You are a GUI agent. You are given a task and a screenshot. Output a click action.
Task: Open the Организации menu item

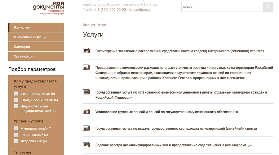pos(36,56)
